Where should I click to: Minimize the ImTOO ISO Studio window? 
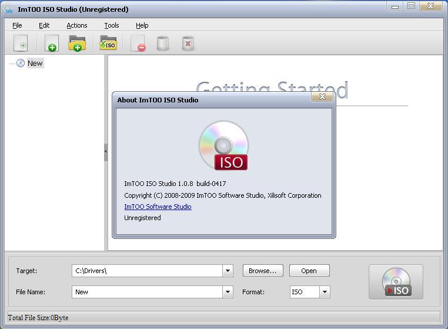pos(395,6)
